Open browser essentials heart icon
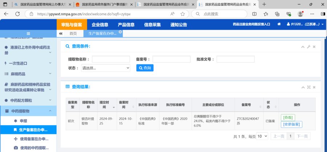This screenshot has width=327, height=152. 288,14
